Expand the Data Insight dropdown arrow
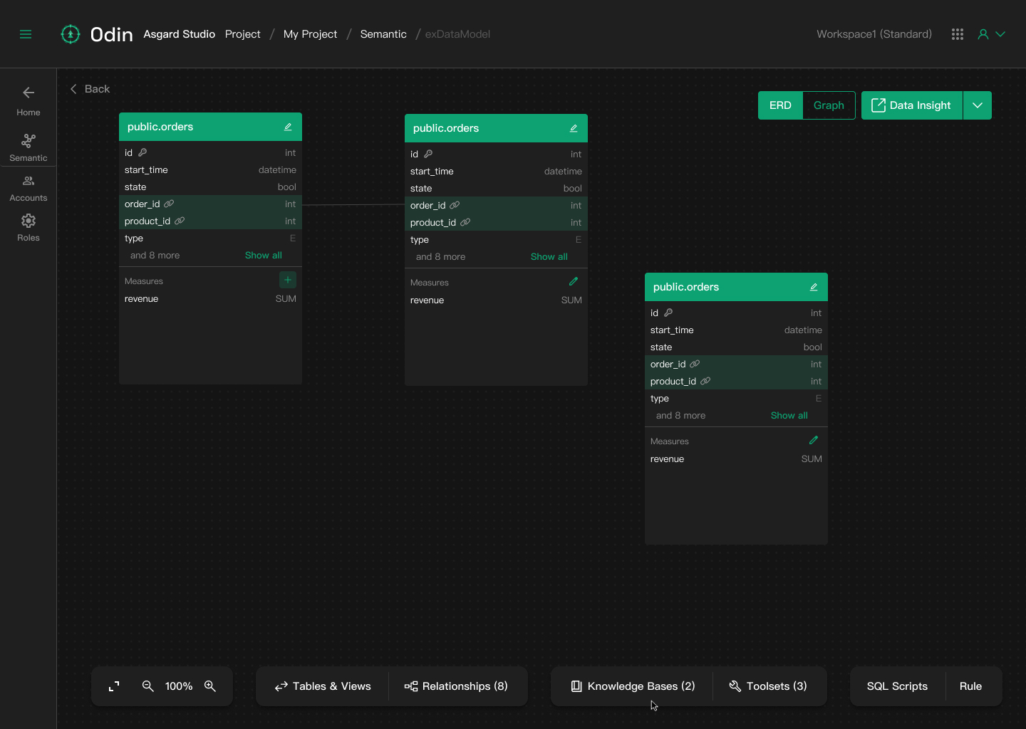The image size is (1026, 729). (x=978, y=105)
